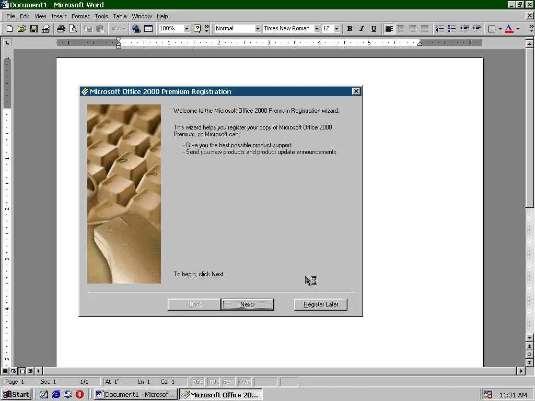535x401 pixels.
Task: Toggle italic formatting
Action: (362, 29)
